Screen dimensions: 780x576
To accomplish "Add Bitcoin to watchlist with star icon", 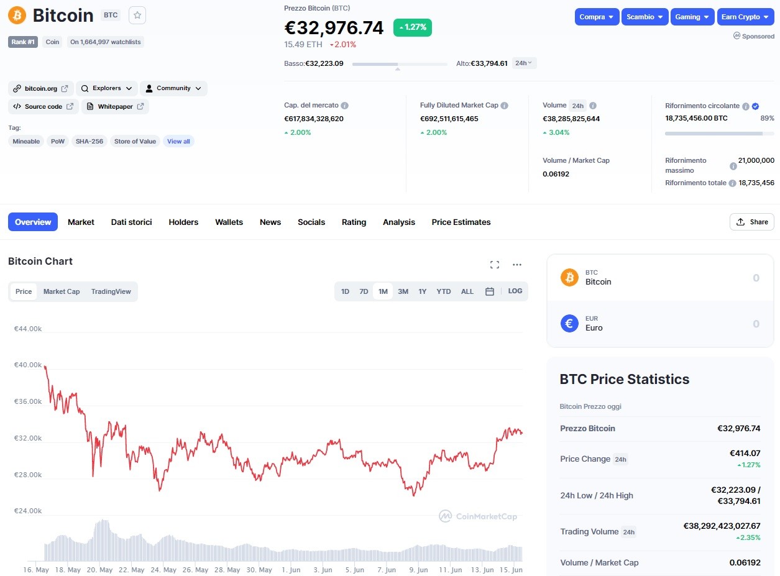I will click(x=137, y=15).
